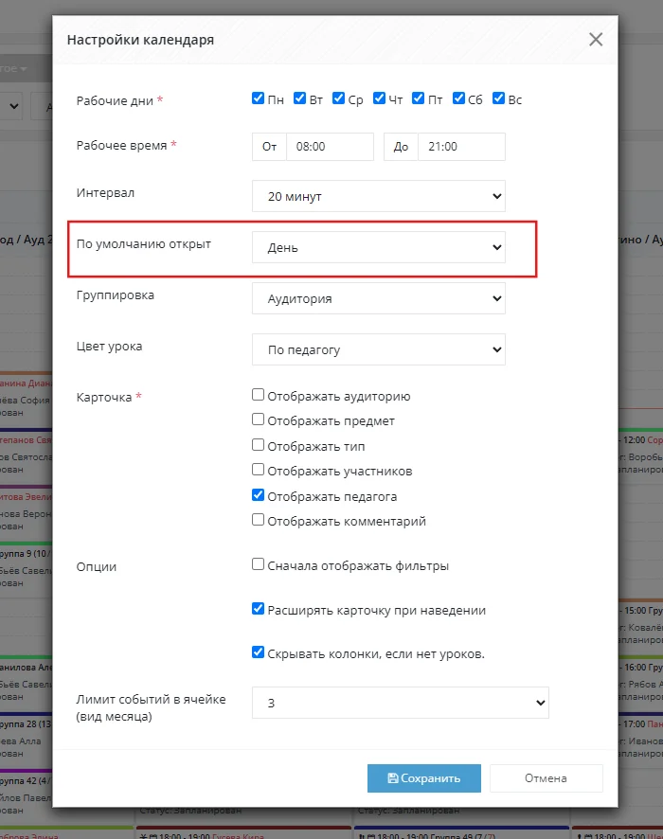Click the От start time field 08:00
This screenshot has height=839, width=663.
(x=331, y=147)
